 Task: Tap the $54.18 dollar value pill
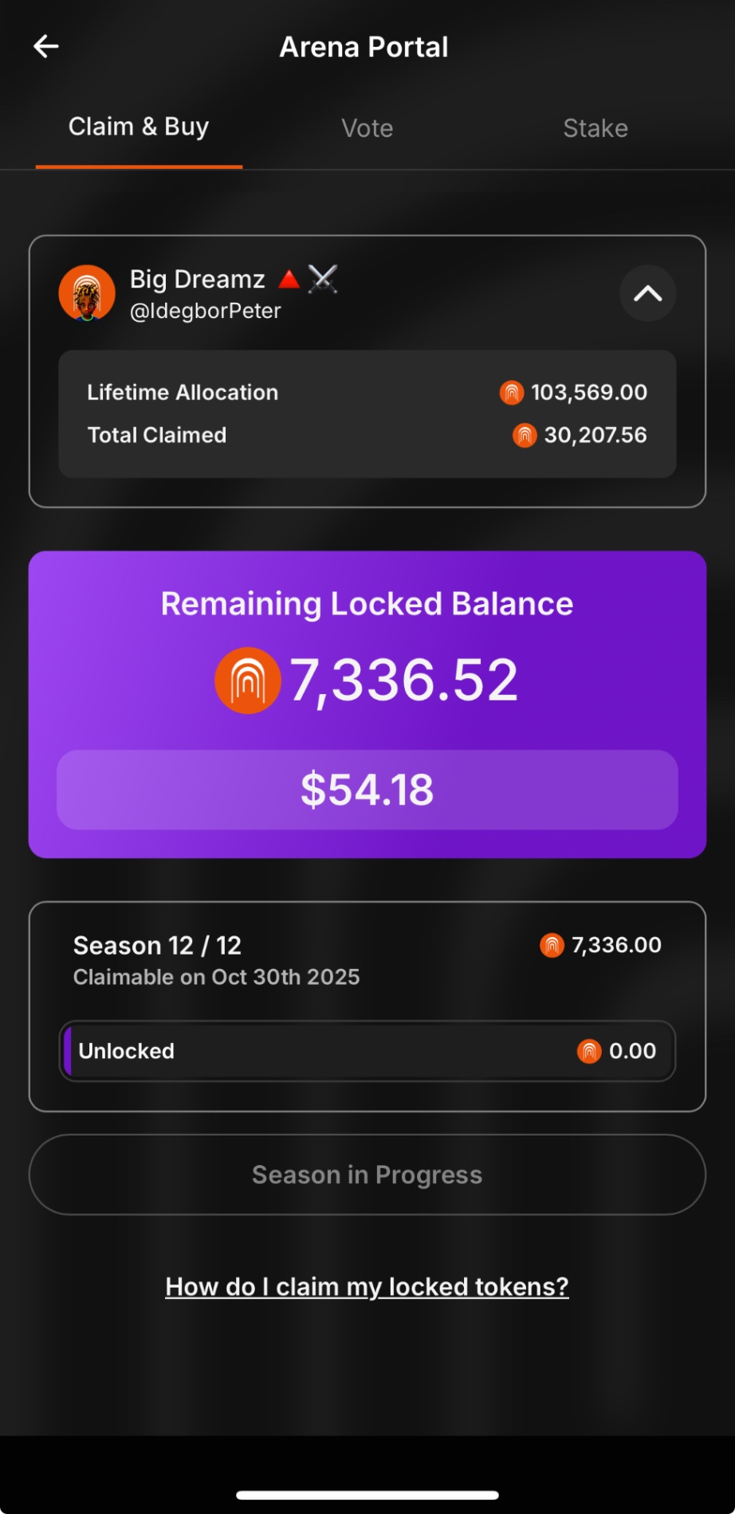pyautogui.click(x=367, y=790)
